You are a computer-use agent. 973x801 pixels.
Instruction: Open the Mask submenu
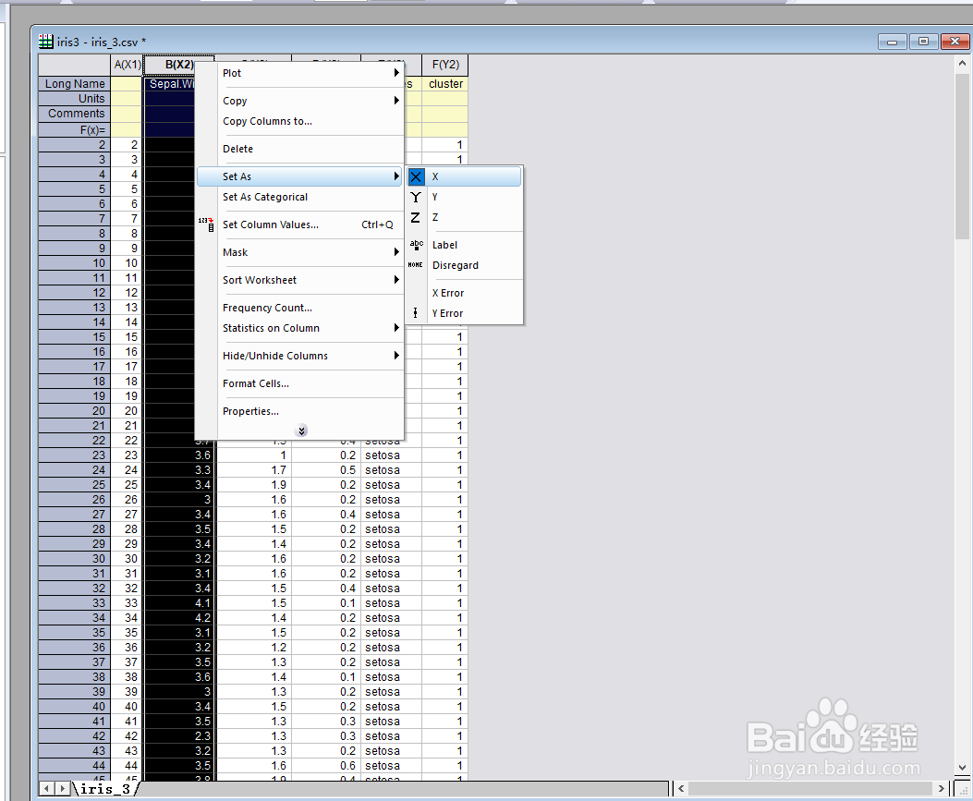click(x=299, y=252)
